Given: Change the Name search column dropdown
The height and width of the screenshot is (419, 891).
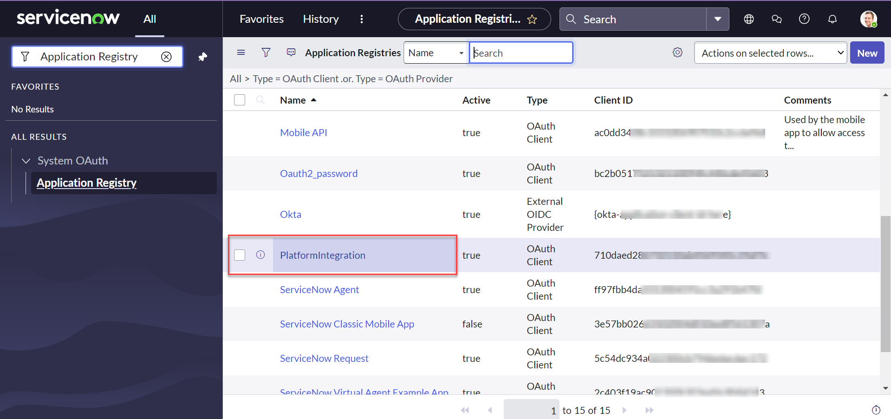Looking at the screenshot, I should (435, 52).
